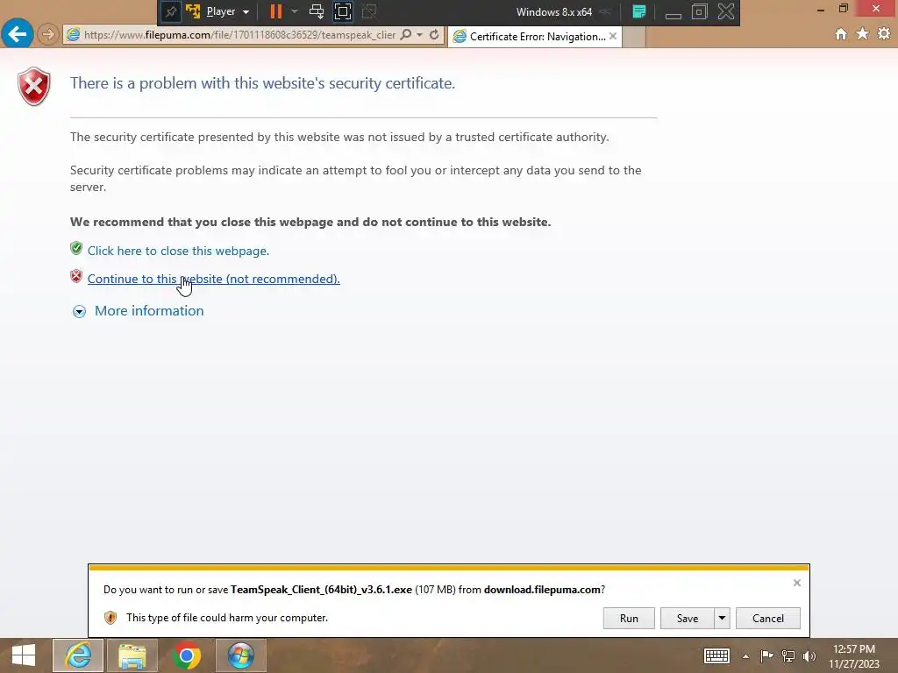Dismiss the download notification bar with X

(796, 583)
